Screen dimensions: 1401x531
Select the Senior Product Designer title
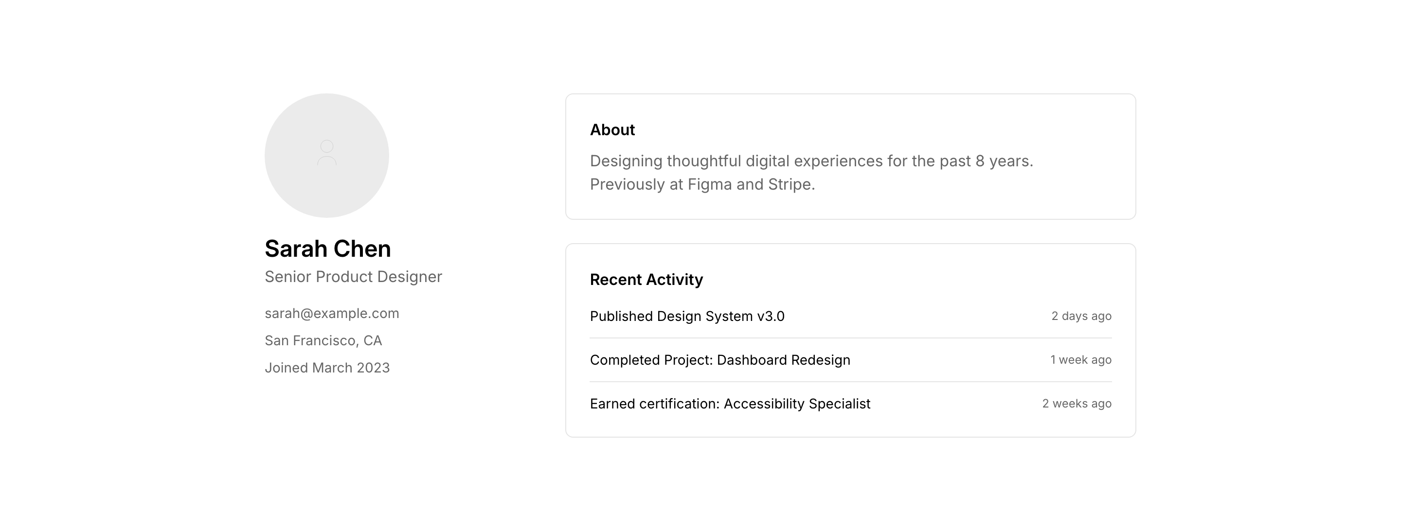click(x=353, y=277)
